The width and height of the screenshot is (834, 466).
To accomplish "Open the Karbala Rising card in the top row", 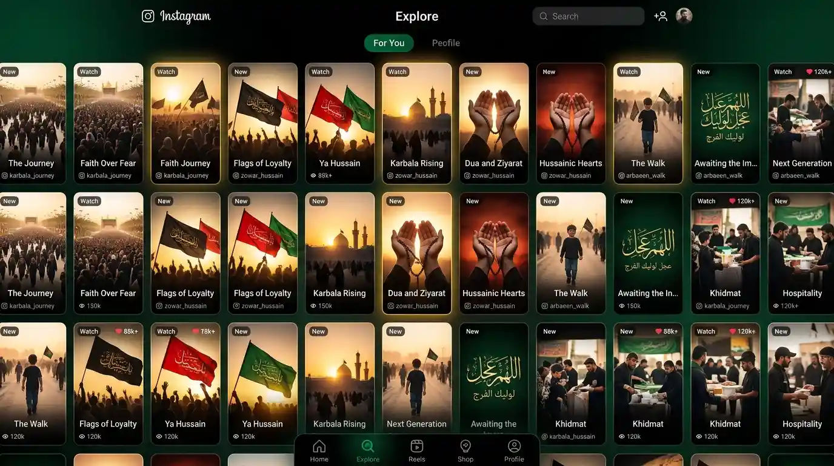I will (x=416, y=123).
